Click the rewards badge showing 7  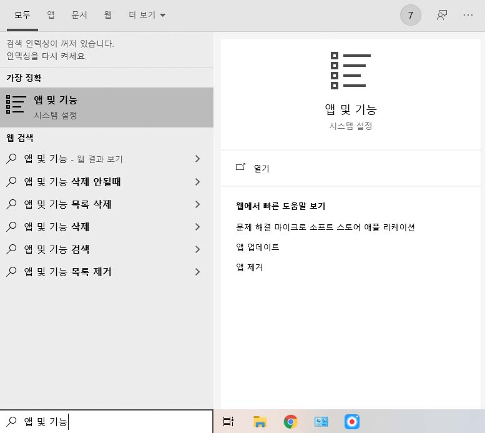(411, 15)
